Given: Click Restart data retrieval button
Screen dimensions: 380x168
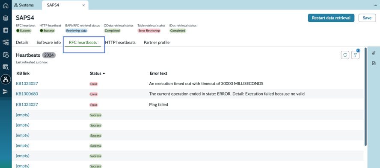Looking at the screenshot, I should pyautogui.click(x=331, y=18).
